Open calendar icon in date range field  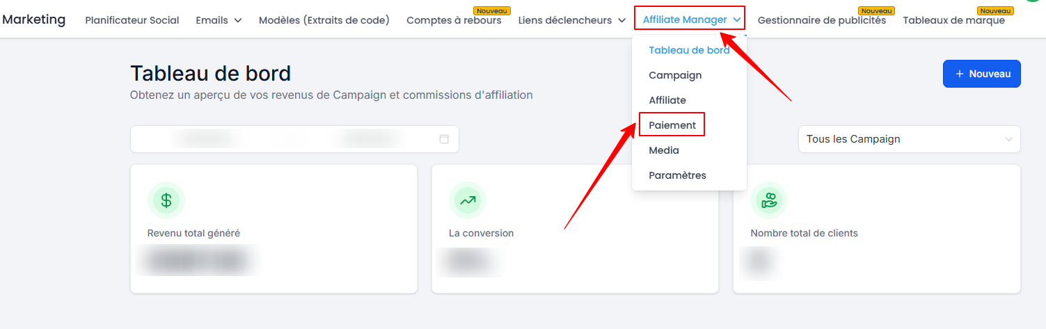(444, 139)
